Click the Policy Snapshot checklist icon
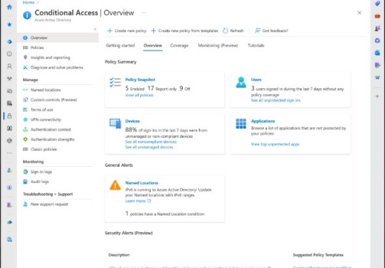385x268 pixels. pyautogui.click(x=115, y=82)
